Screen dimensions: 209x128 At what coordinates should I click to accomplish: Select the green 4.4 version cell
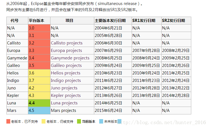coord(39,103)
